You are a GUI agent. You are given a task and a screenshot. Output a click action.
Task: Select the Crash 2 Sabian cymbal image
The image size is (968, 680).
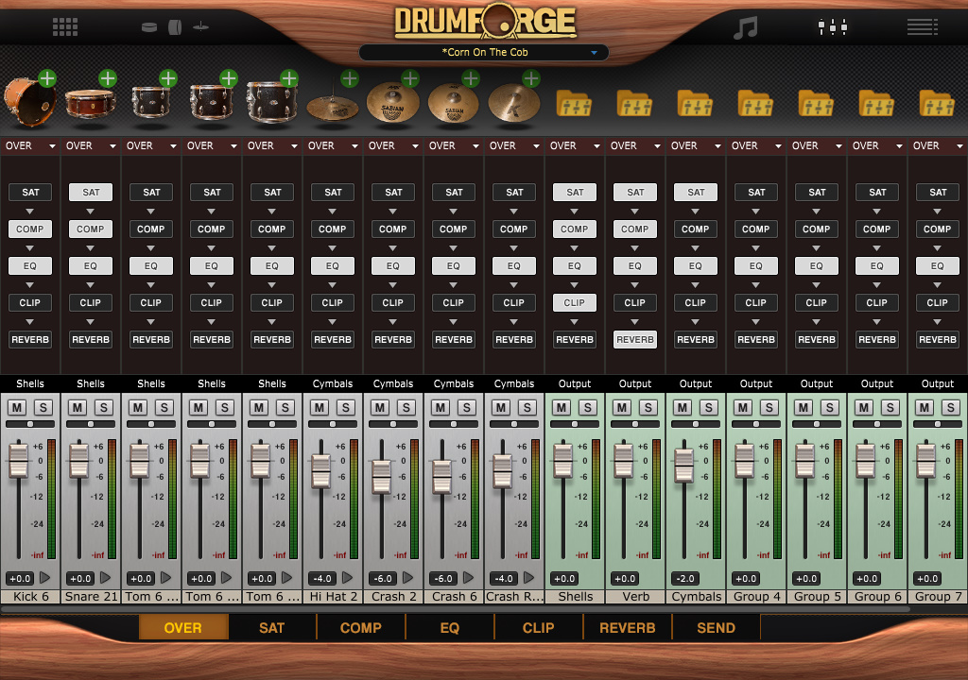point(392,103)
